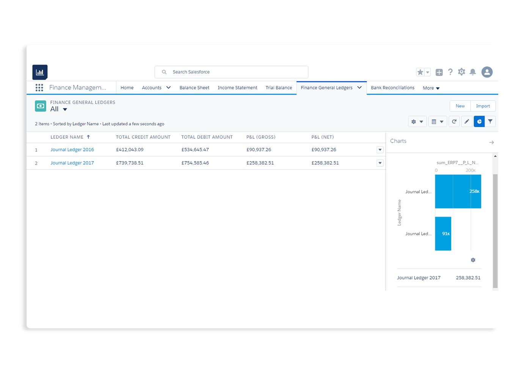Click the Favorites star icon
Viewport: 518px width, 367px height.
(x=420, y=72)
